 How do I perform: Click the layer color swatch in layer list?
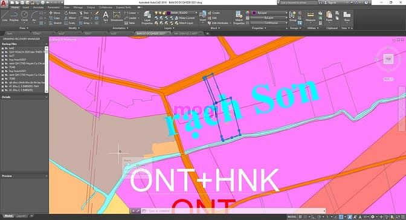tap(169, 13)
